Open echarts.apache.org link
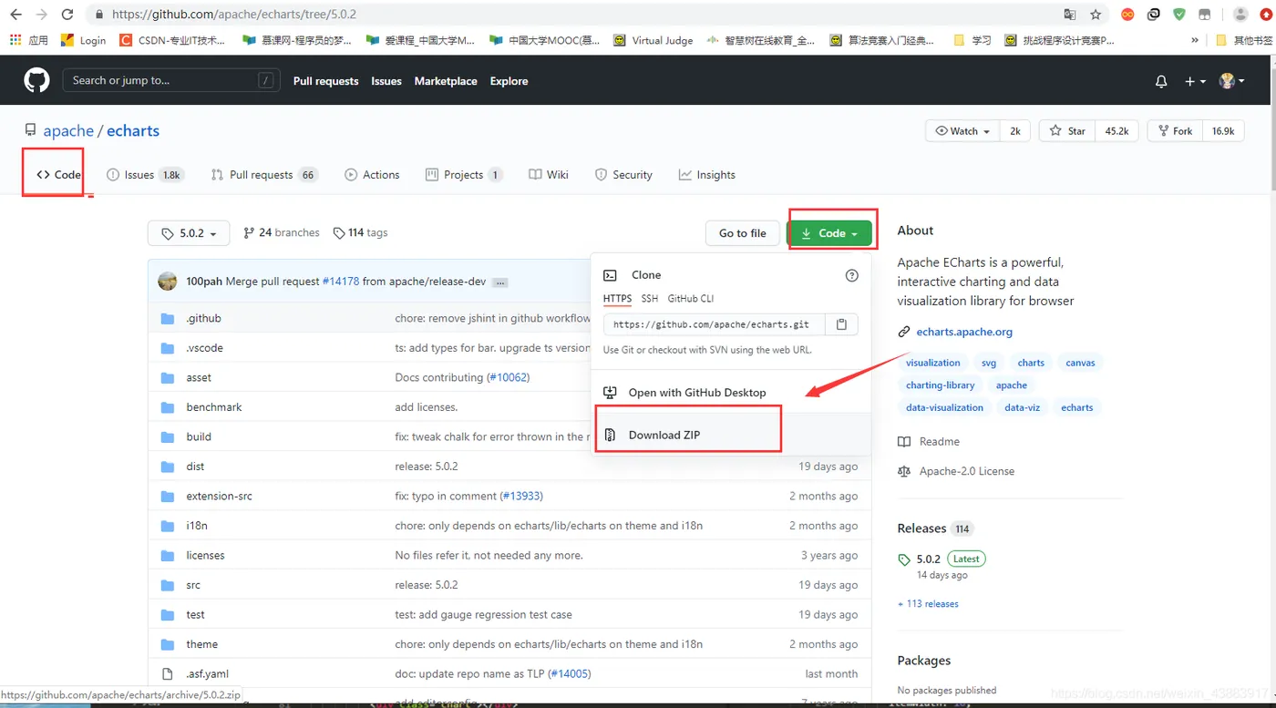 [964, 332]
